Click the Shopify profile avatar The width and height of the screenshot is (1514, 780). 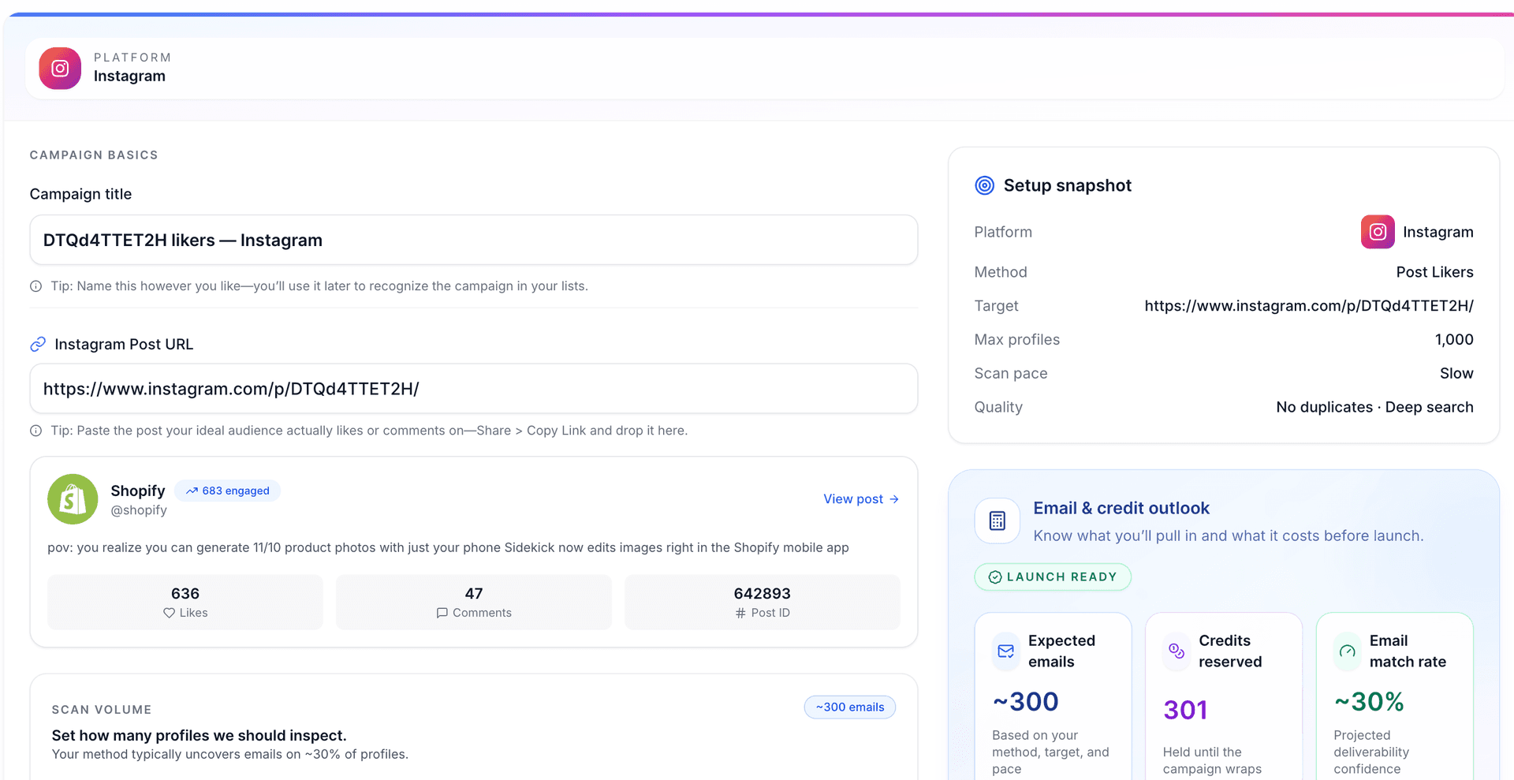(x=72, y=499)
